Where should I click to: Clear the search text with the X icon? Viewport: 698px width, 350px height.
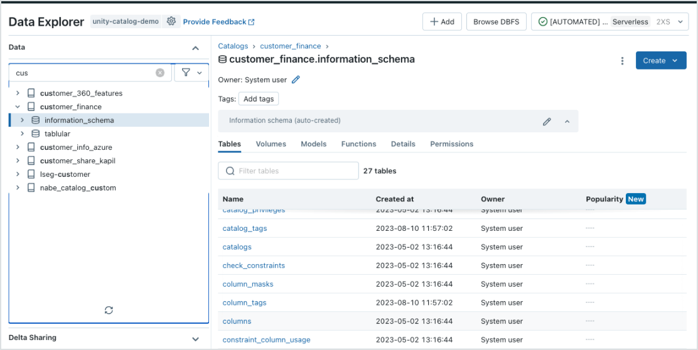[160, 73]
